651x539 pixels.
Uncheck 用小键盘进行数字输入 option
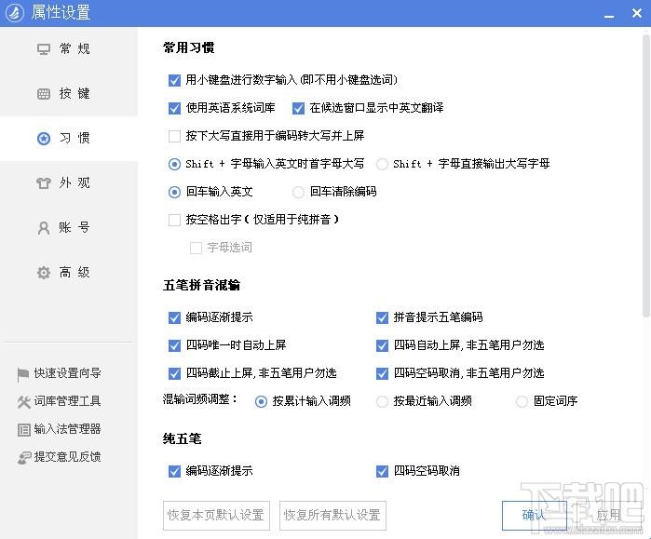coord(174,80)
